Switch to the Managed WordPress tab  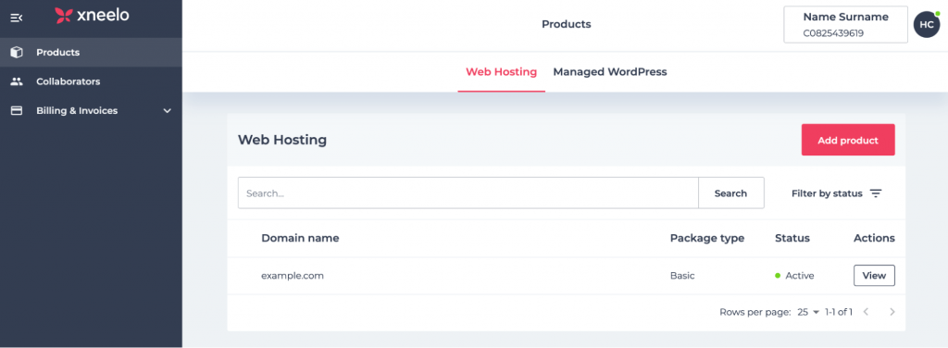pyautogui.click(x=609, y=72)
